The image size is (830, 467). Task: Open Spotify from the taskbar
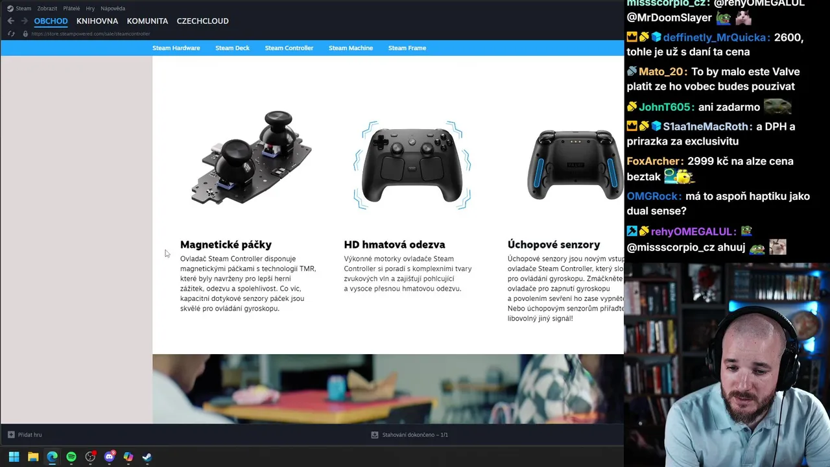click(x=71, y=457)
